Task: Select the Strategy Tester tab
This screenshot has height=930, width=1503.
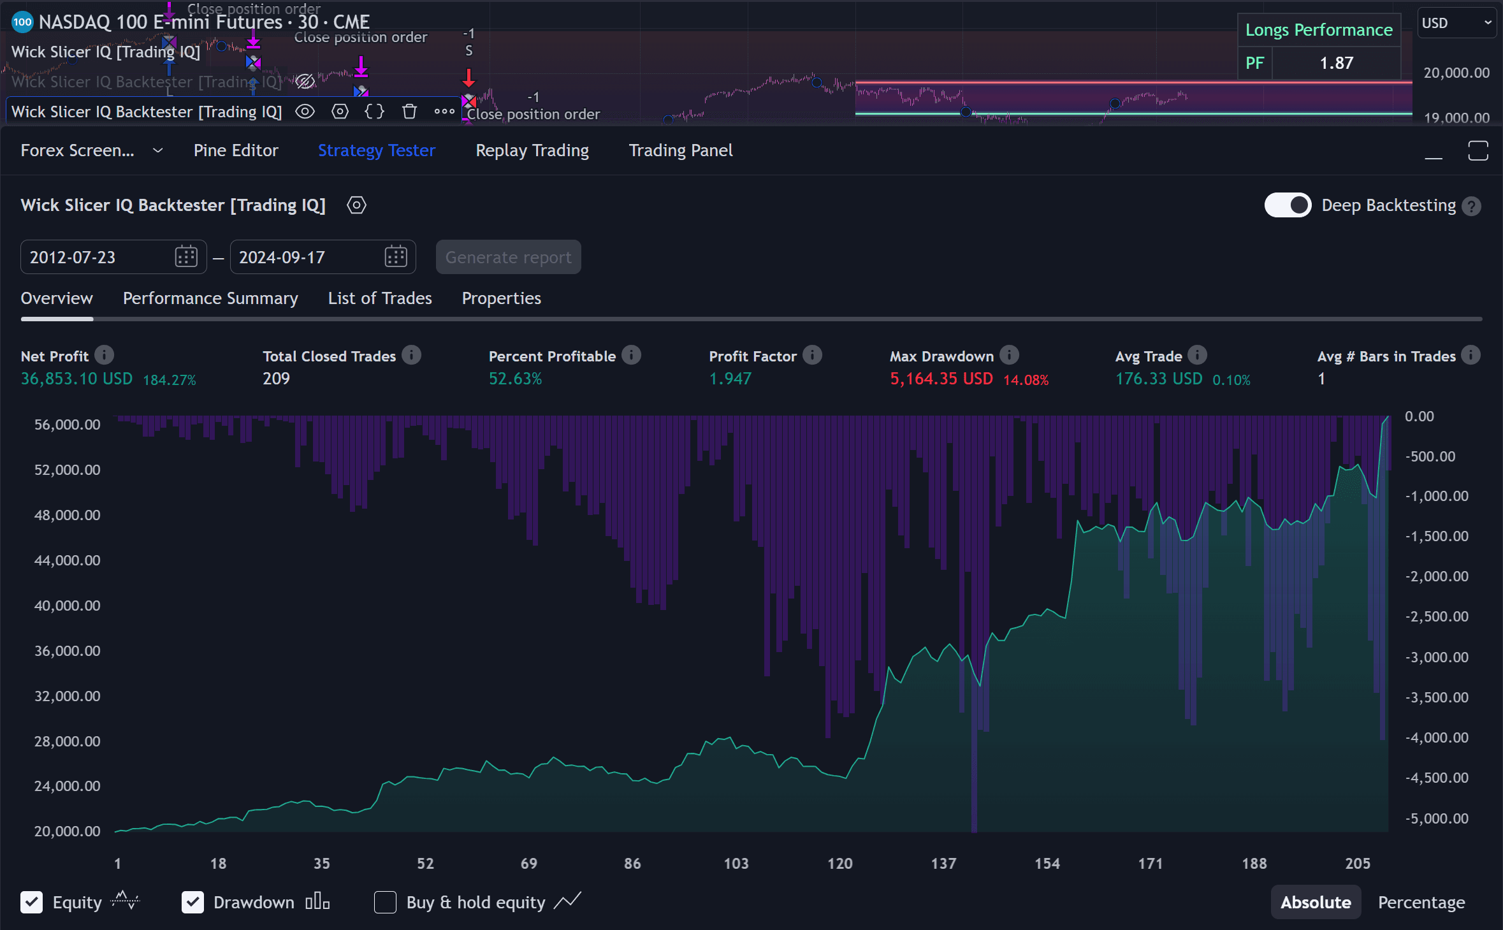Action: (376, 150)
